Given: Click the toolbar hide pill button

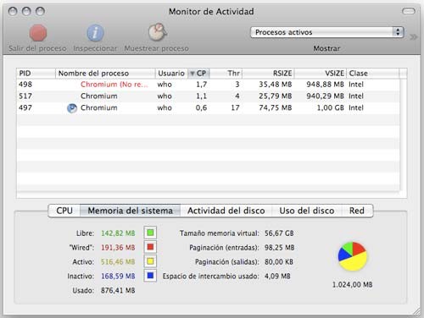Looking at the screenshot, I should pyautogui.click(x=409, y=11).
